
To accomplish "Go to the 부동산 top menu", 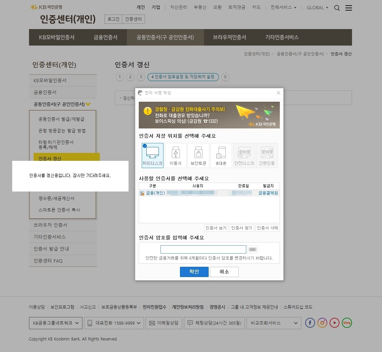I will (x=200, y=7).
